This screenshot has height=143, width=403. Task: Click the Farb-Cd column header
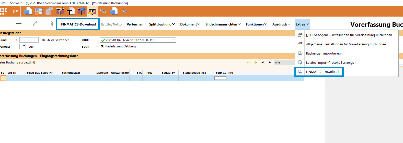220,73
